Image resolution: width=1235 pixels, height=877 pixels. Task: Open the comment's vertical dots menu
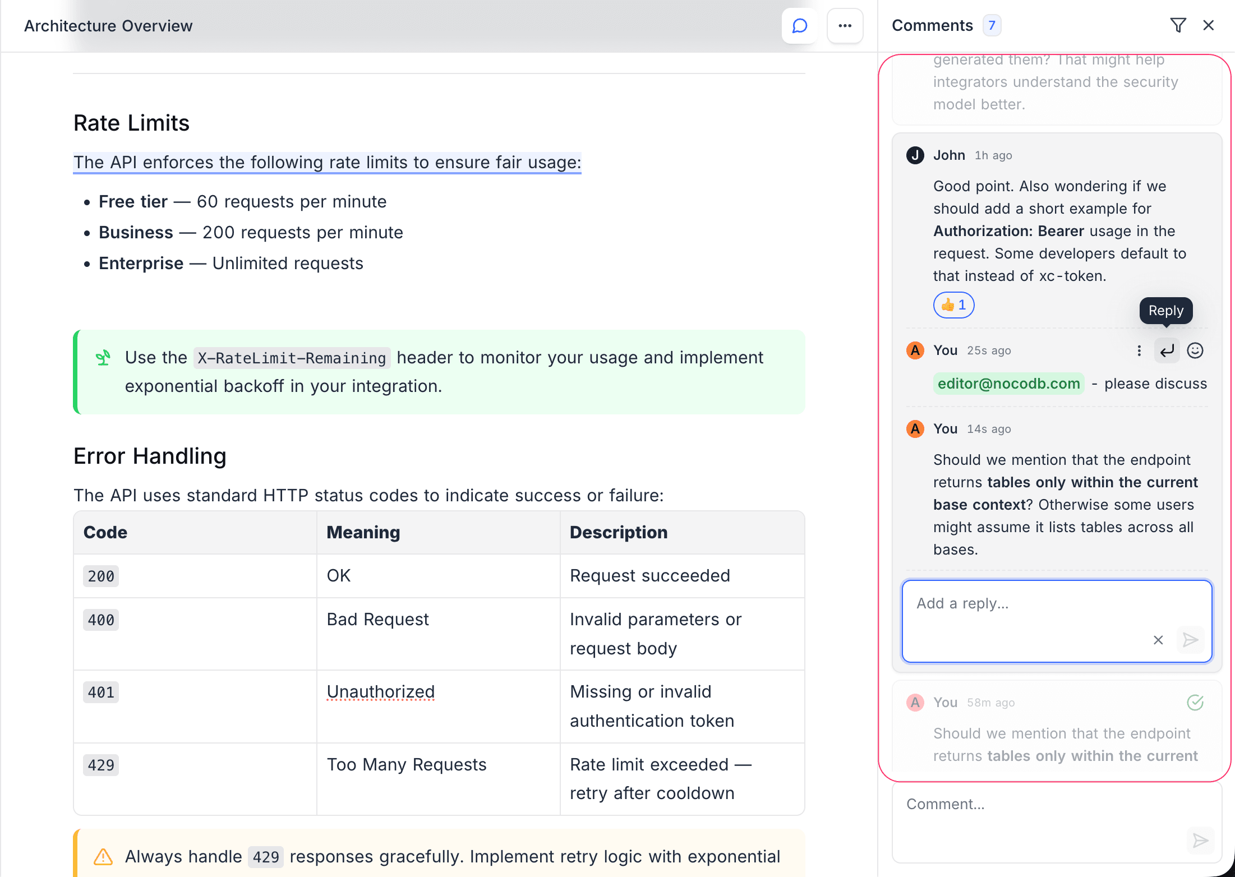pos(1139,350)
